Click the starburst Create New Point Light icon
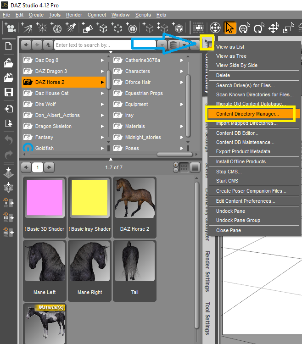Viewport: 302px width, 344px height. 42,28
